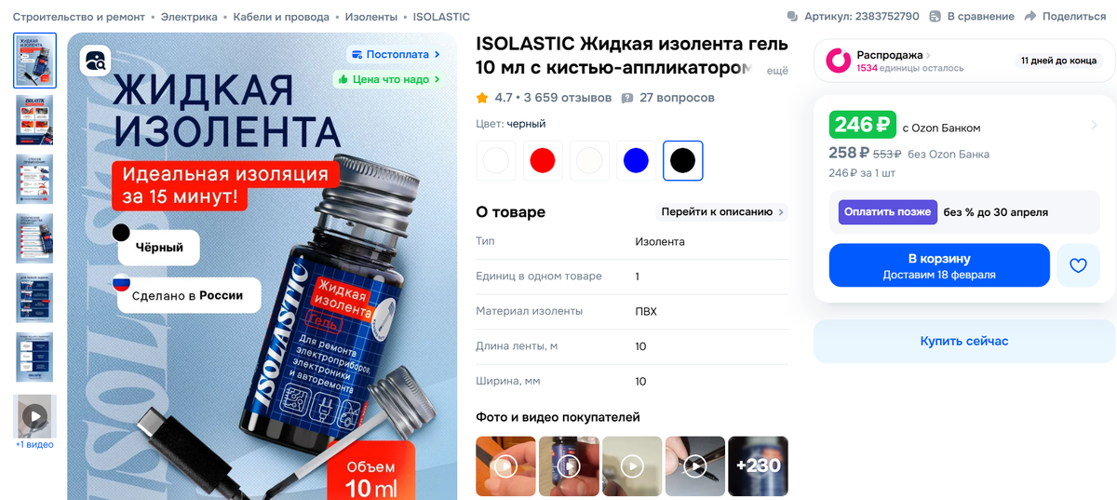Click the star rating icon by 4.7
Screen dimensions: 1117x500
coord(482,98)
